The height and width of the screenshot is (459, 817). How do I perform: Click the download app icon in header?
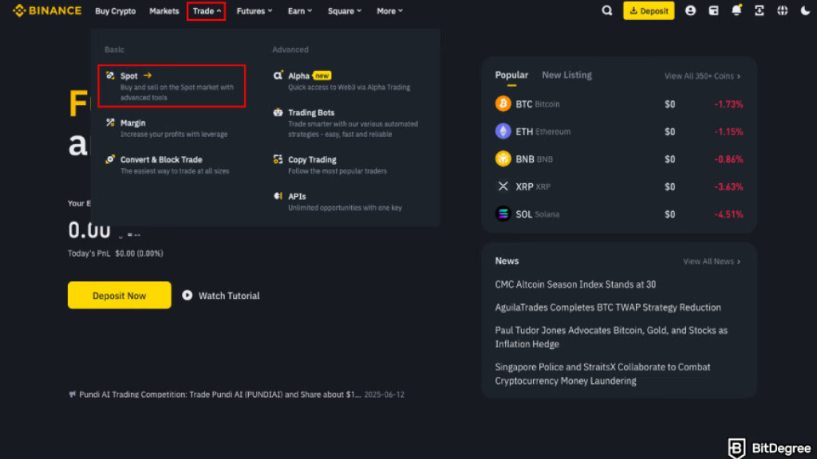(x=760, y=10)
